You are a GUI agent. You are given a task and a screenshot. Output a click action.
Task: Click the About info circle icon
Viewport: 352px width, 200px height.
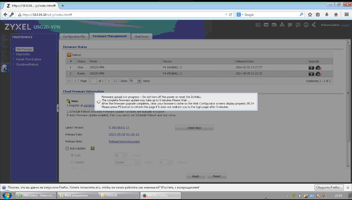[306, 25]
